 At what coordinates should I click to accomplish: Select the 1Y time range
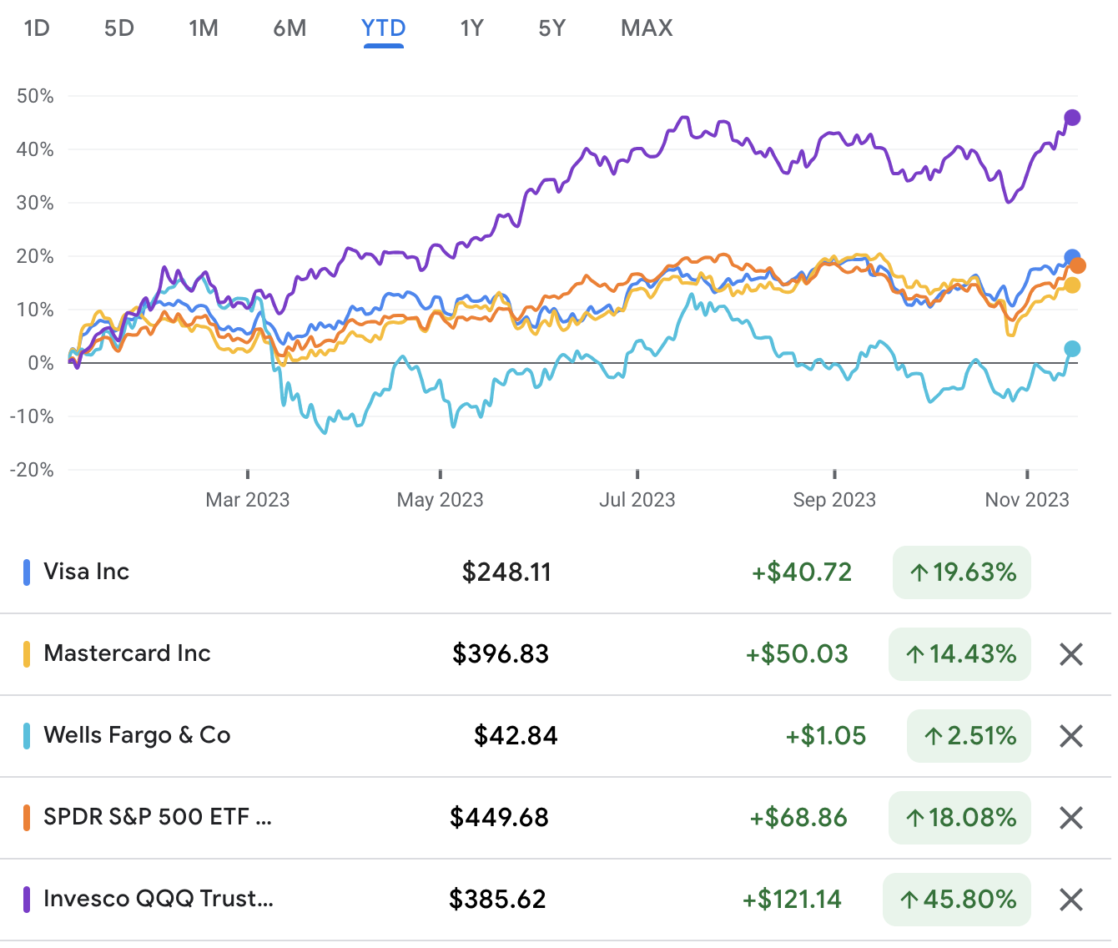tap(471, 28)
